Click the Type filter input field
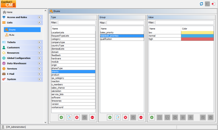 point(77,22)
